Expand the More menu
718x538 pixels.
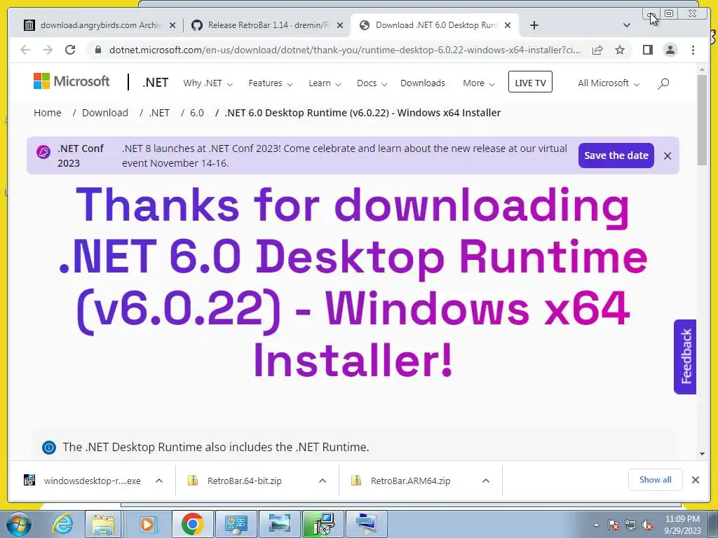tap(478, 83)
